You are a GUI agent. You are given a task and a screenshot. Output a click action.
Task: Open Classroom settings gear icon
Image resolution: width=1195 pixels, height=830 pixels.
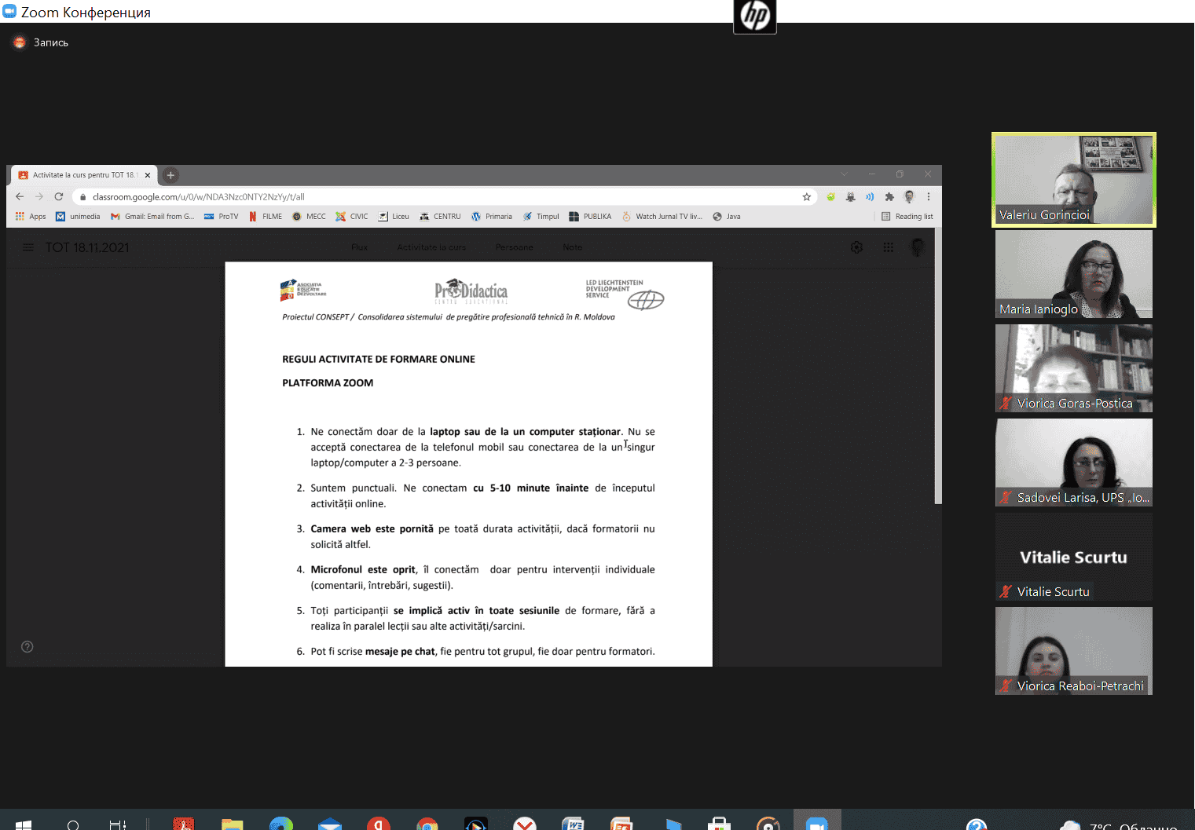coord(856,247)
